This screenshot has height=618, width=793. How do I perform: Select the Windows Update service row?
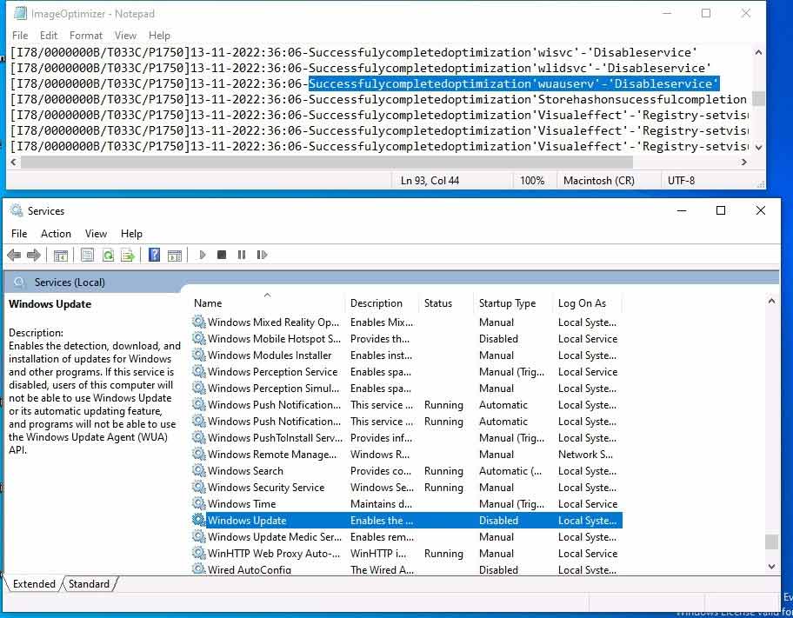407,520
